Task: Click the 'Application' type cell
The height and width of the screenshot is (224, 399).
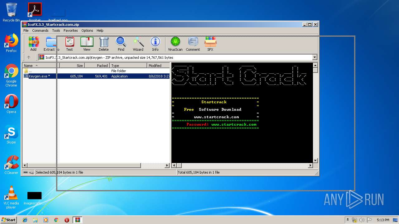Action: [119, 76]
